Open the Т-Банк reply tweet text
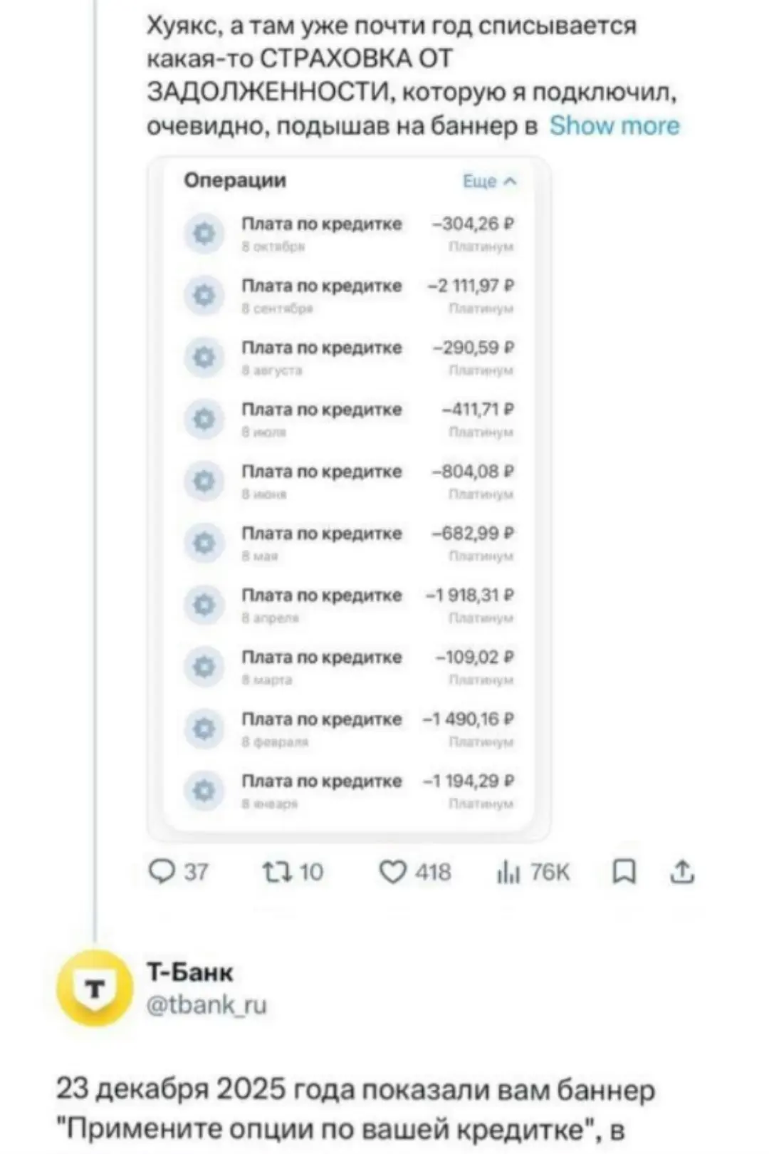 [356, 1110]
